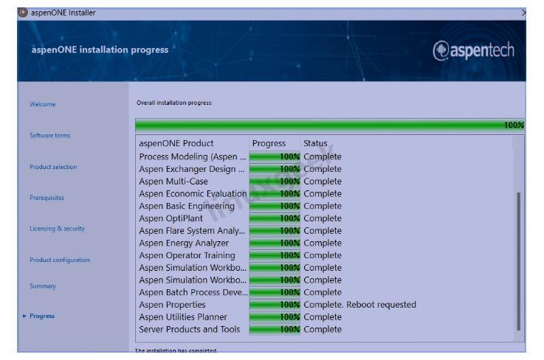Select the Aspen Economic Evaluation row

324,194
